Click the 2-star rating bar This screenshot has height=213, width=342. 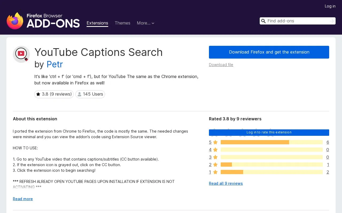(x=272, y=165)
